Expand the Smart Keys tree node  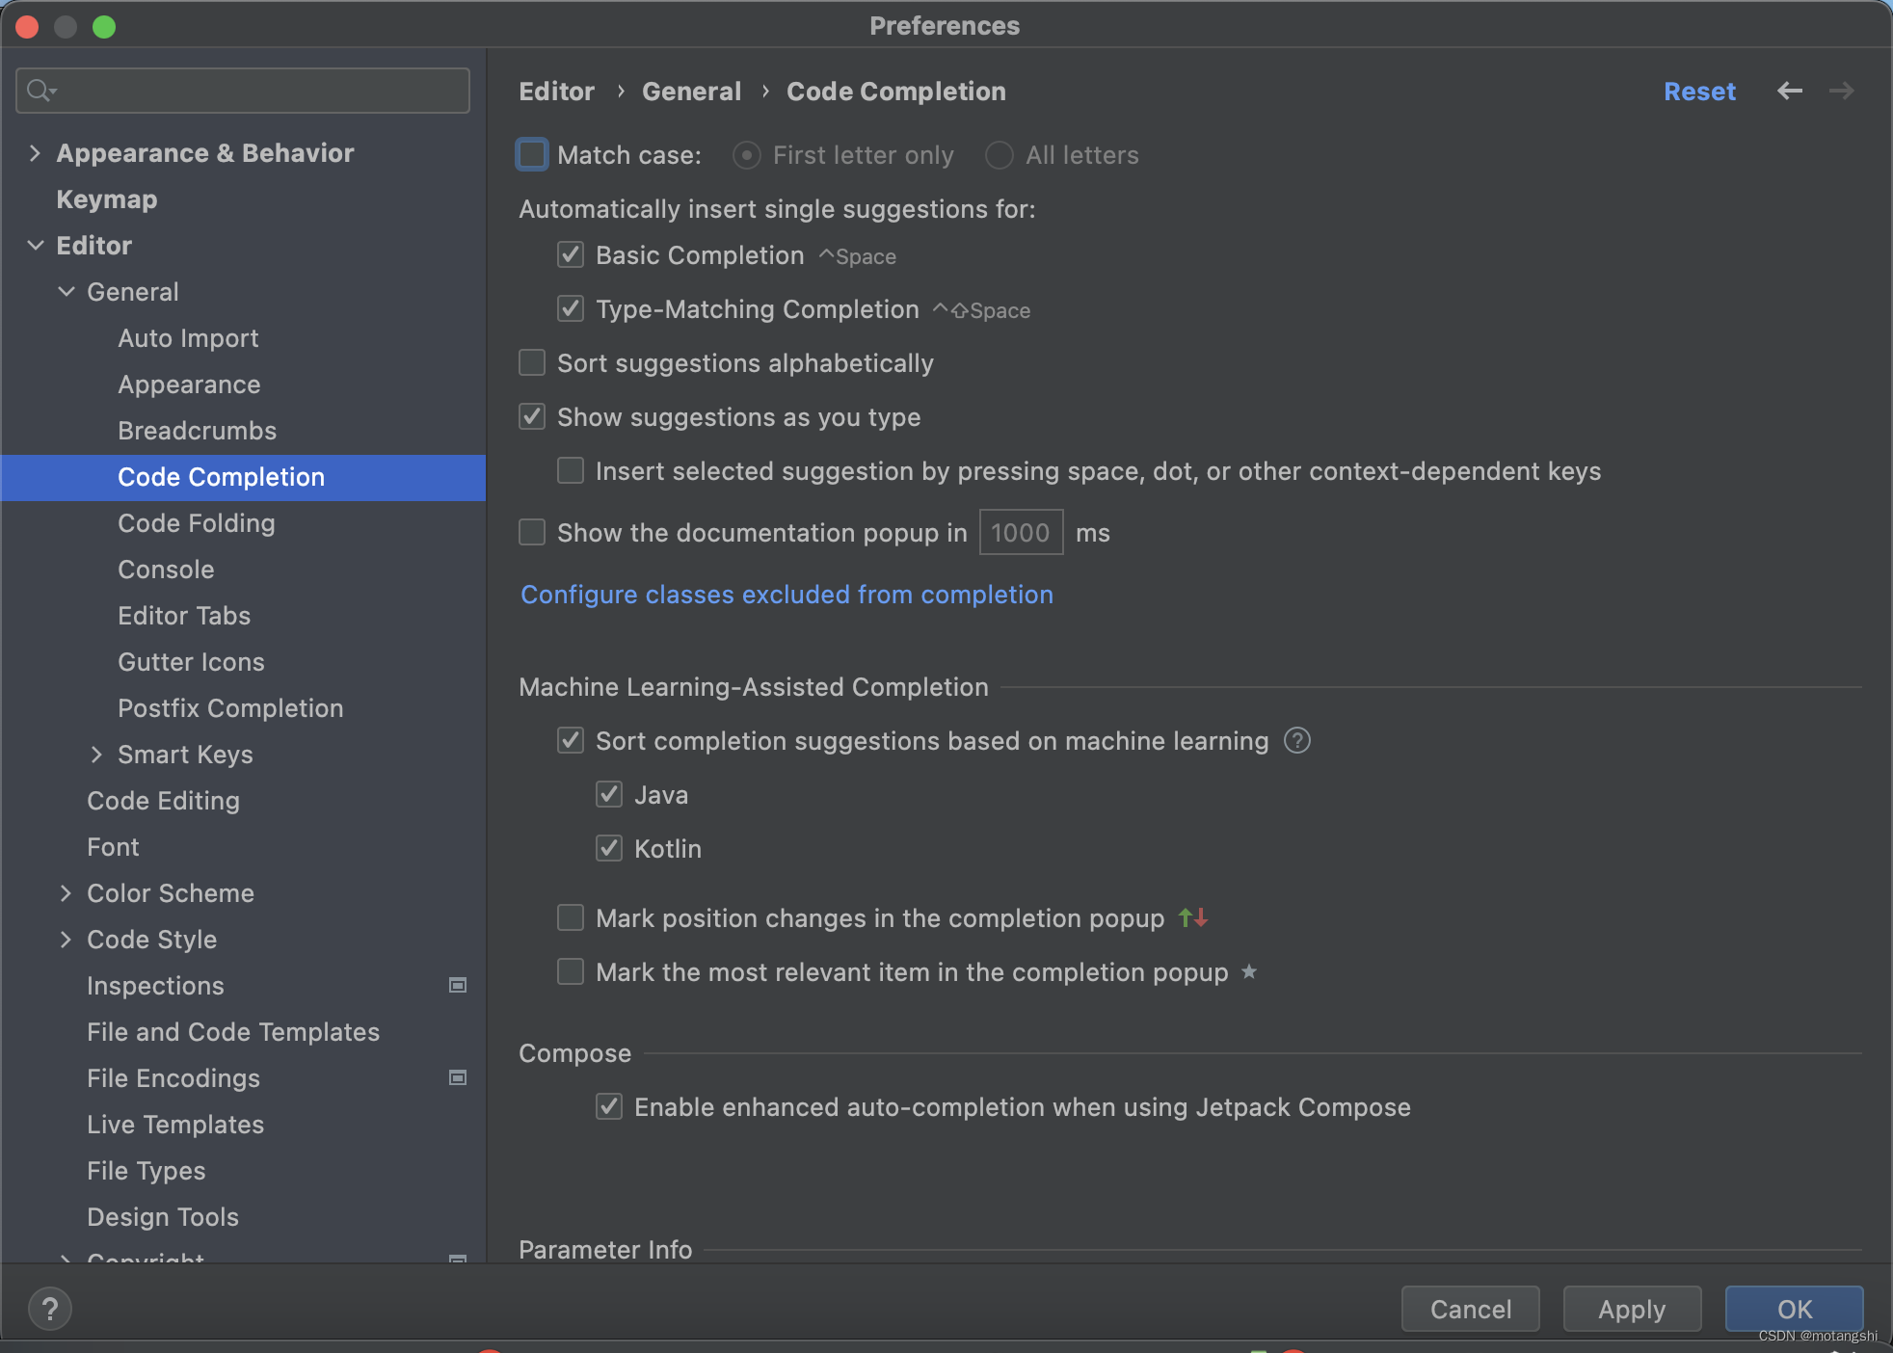[x=95, y=754]
